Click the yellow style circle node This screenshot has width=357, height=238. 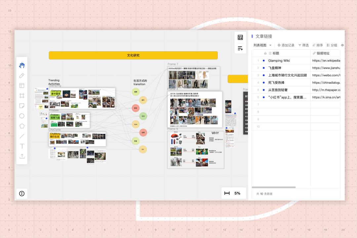[136, 124]
